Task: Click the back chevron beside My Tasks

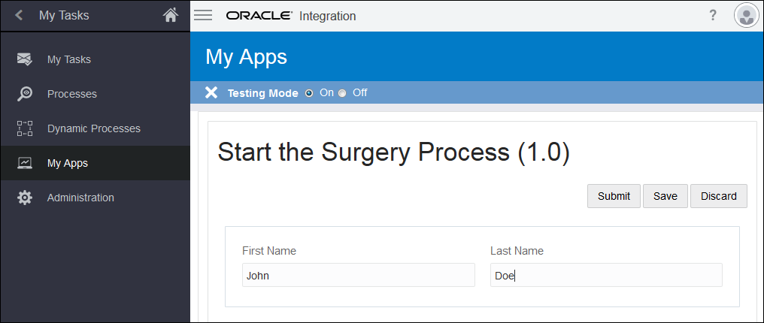Action: pos(19,15)
